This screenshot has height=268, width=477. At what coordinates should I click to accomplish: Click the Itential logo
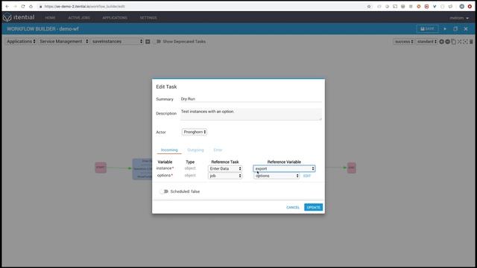click(19, 18)
